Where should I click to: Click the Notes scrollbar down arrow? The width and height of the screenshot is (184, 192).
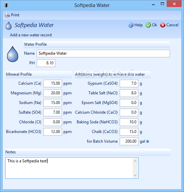135,175
